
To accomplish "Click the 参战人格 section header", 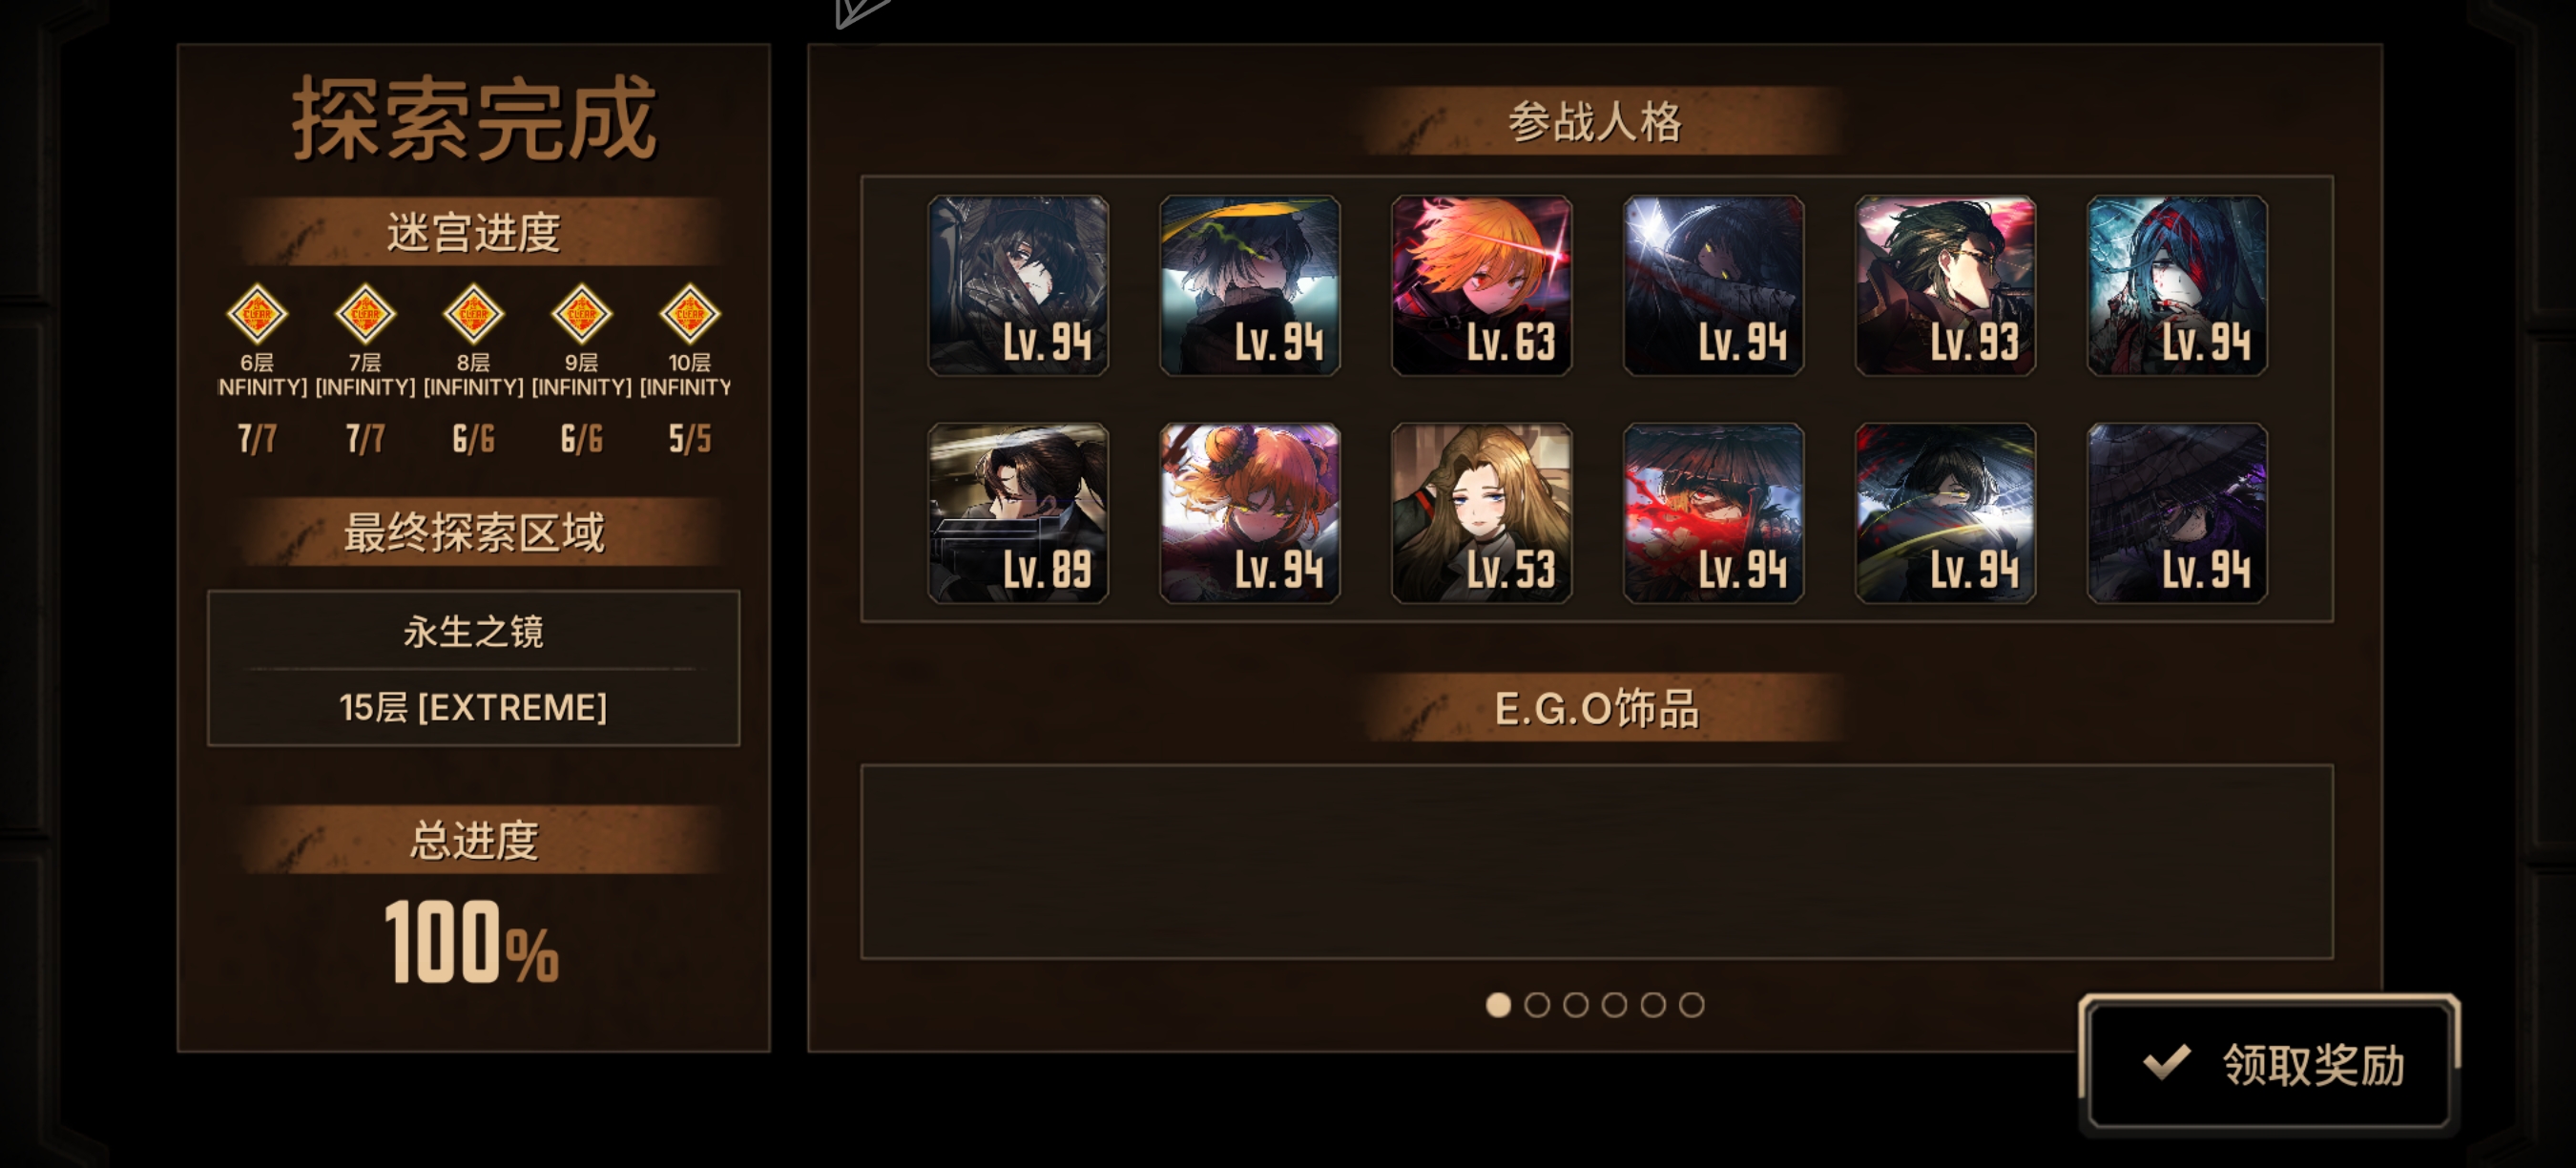I will coord(1597,122).
